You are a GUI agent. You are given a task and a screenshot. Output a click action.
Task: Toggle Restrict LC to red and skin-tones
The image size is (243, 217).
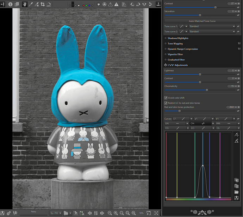(x=166, y=103)
